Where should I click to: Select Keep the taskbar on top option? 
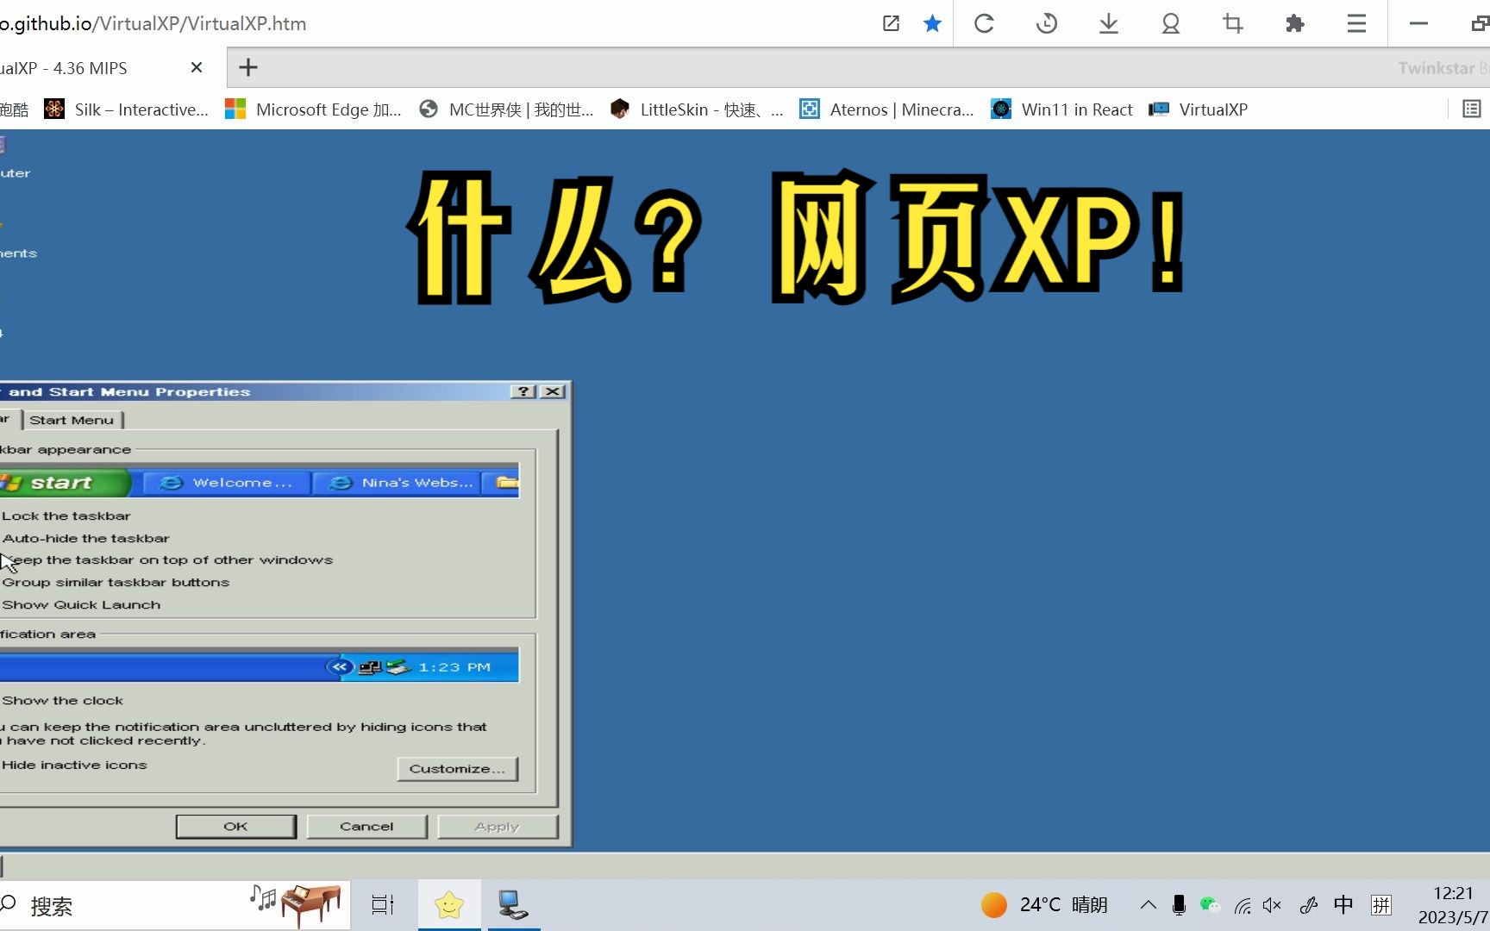tap(167, 559)
